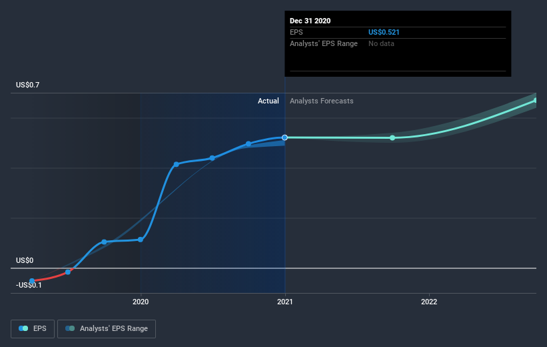Click the 2021 x-axis label
Image resolution: width=547 pixels, height=347 pixels.
coord(285,302)
